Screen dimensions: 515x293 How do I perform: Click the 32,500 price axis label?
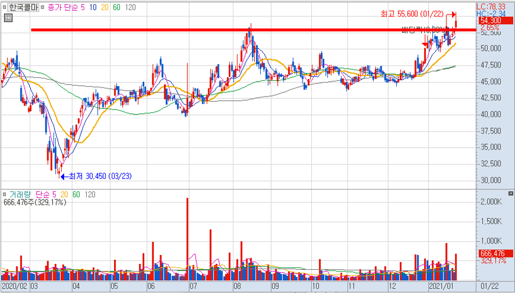pos(492,164)
